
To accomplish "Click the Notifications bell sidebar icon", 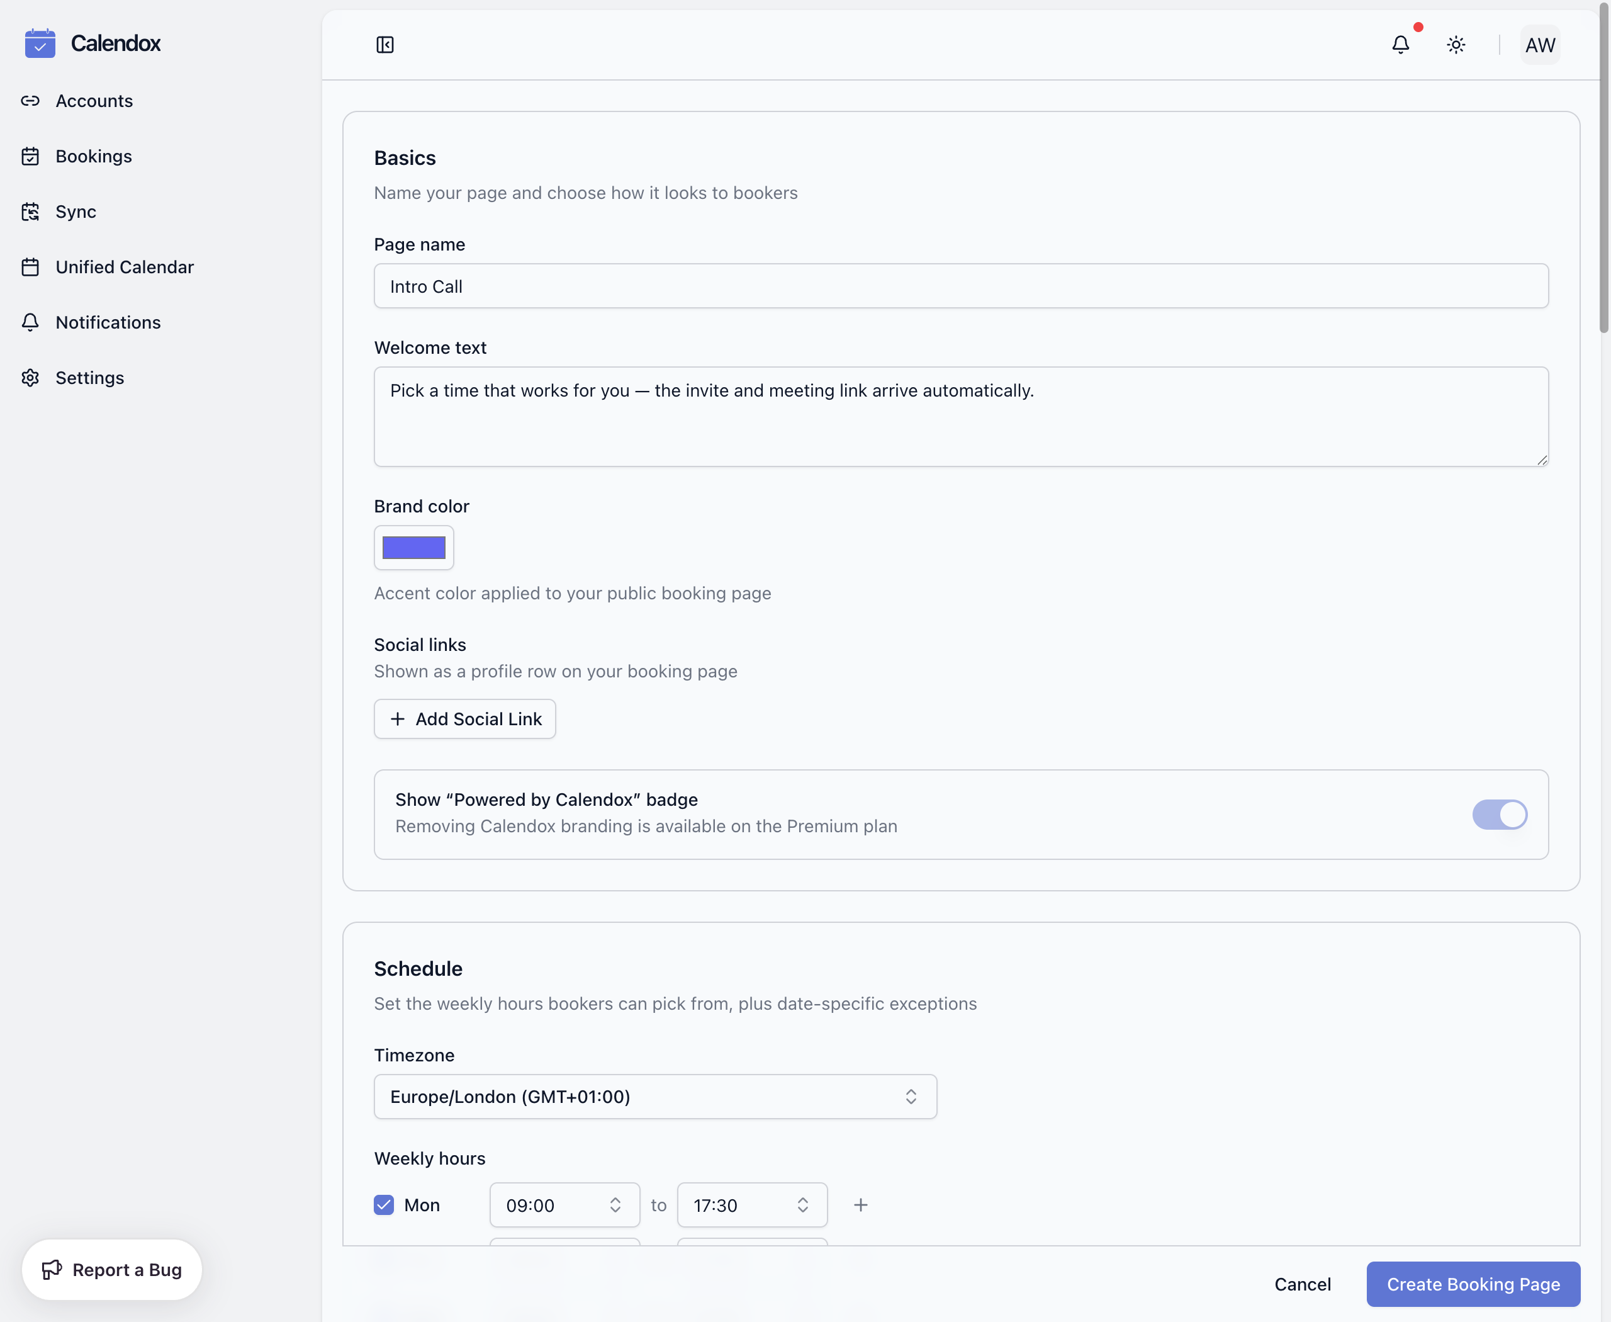I will coord(30,322).
